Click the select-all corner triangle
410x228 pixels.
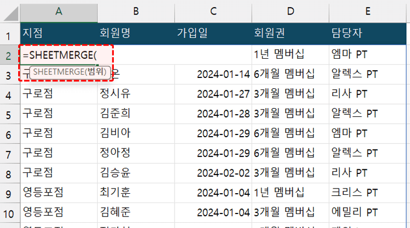click(11, 14)
